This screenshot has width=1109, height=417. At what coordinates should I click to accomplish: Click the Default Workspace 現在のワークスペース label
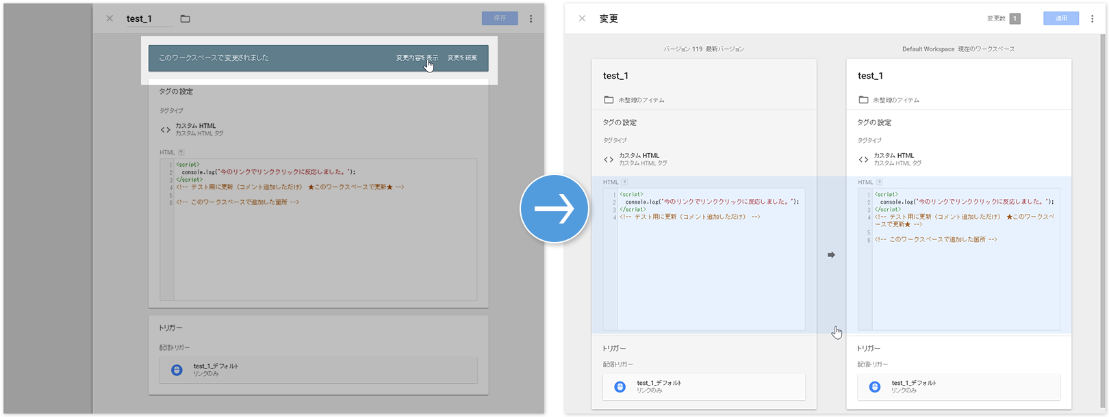coord(958,49)
